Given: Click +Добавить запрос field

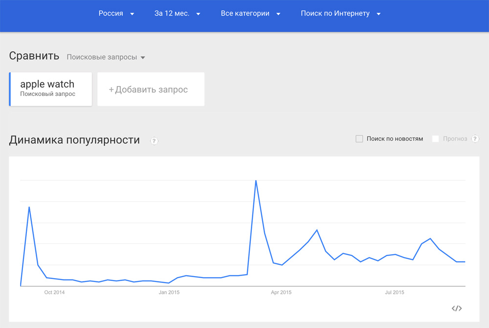Looking at the screenshot, I should 151,89.
